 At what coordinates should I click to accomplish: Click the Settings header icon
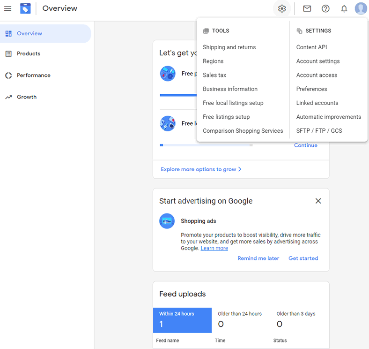coord(299,30)
